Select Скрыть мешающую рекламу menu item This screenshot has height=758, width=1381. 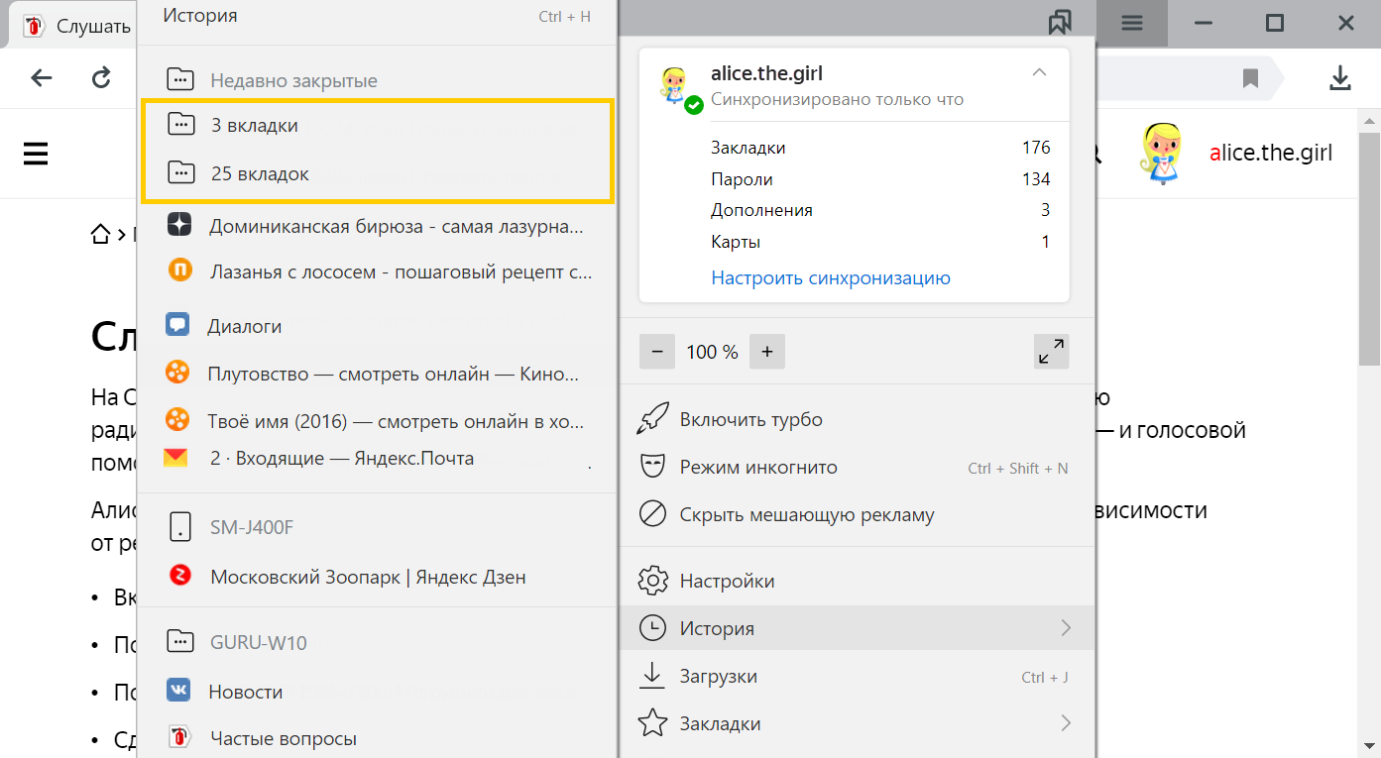pos(857,514)
